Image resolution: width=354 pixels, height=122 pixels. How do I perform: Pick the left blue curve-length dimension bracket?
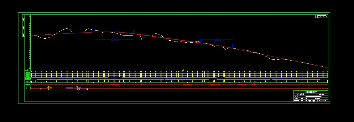114,40
